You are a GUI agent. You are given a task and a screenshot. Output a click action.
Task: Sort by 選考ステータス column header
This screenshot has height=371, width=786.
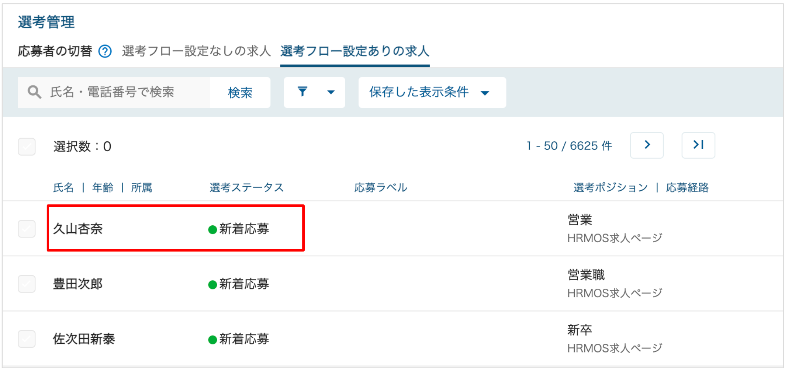pyautogui.click(x=247, y=187)
